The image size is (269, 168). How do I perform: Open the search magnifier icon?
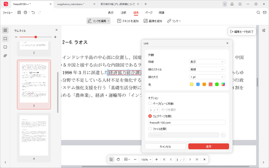[258, 13]
